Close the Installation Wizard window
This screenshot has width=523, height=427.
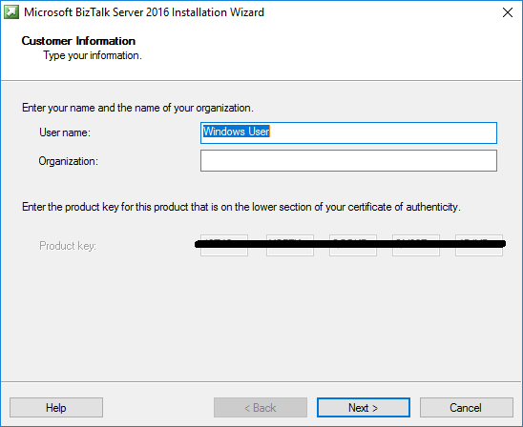click(x=508, y=12)
